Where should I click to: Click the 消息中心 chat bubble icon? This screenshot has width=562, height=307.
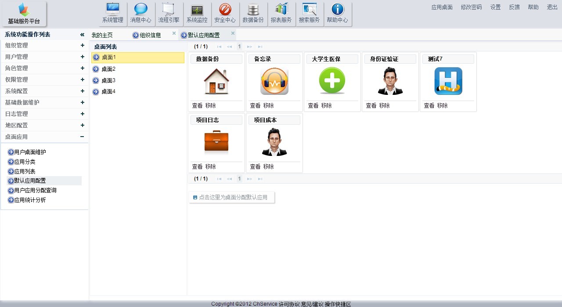141,10
